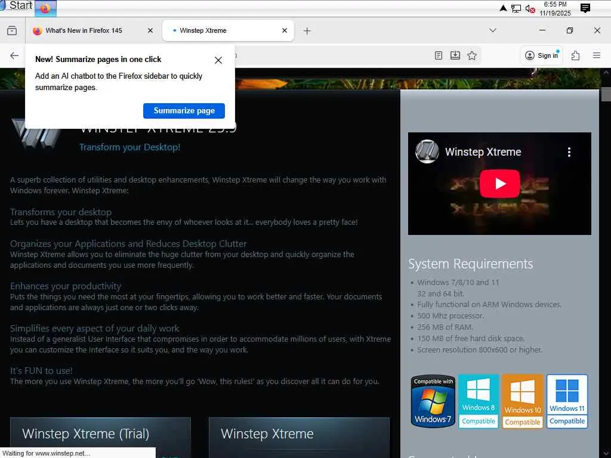Click the Firefox icon in the taskbar
Screen dimensions: 611x458
(x=45, y=8)
